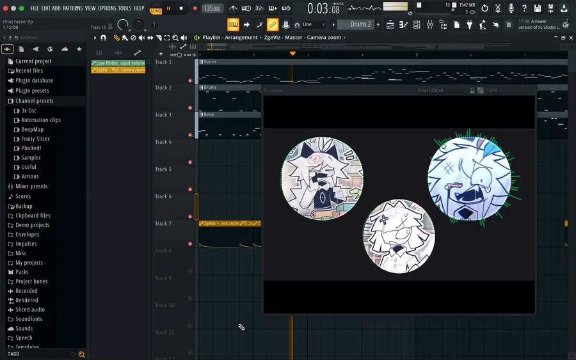Enable wait for input before recording
The height and width of the screenshot is (360, 576).
246,8
